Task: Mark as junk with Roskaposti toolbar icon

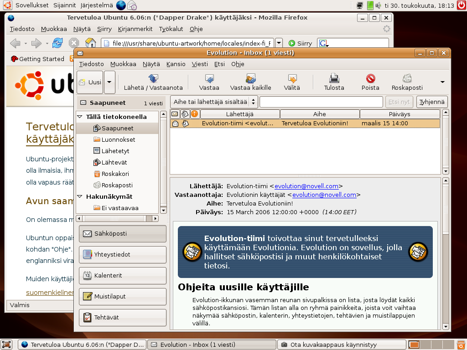Action: click(407, 78)
